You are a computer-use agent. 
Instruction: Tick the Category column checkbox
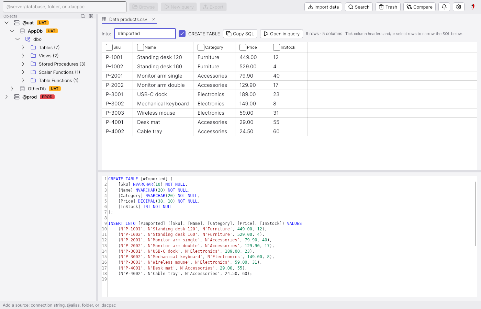click(x=201, y=47)
